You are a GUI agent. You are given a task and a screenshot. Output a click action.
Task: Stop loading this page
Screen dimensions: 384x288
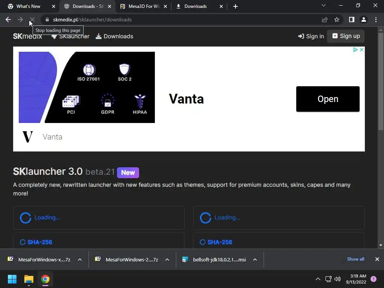[32, 19]
